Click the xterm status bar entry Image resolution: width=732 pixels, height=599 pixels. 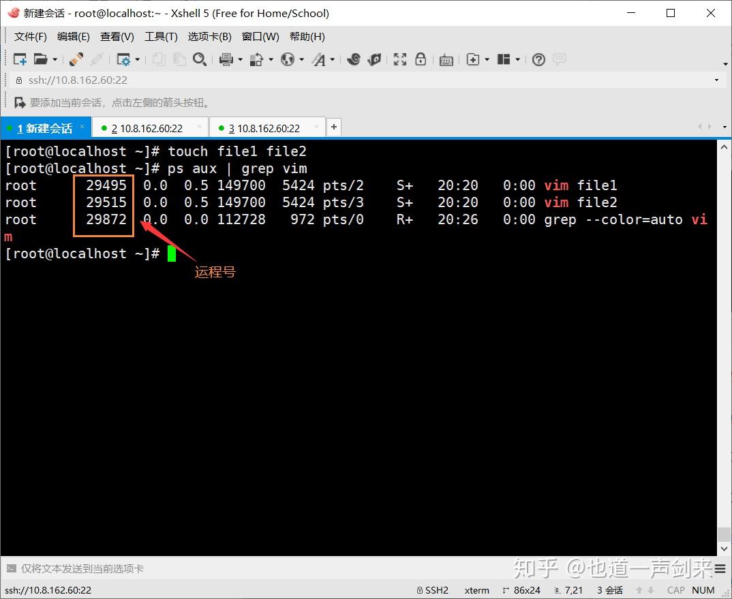476,590
